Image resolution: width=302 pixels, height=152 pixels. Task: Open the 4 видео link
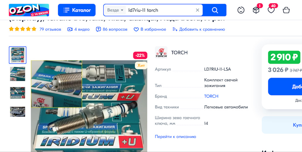coord(78,29)
